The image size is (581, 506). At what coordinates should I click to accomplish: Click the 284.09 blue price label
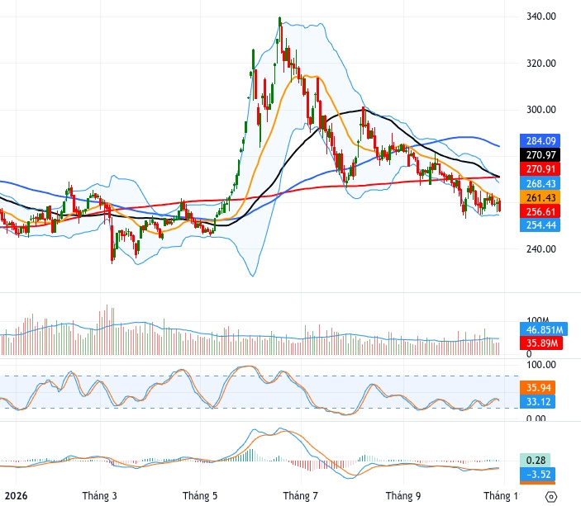pyautogui.click(x=541, y=141)
